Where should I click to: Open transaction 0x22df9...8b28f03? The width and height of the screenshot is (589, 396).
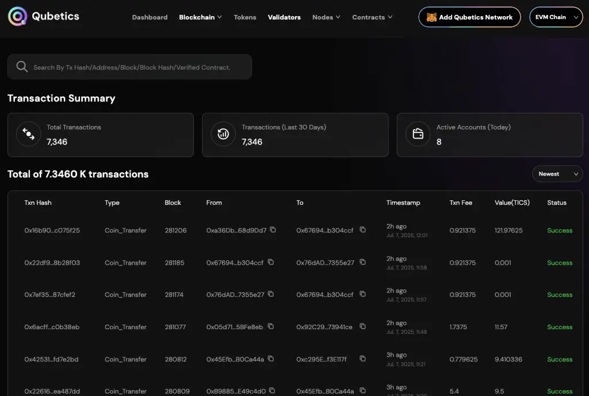click(x=52, y=262)
